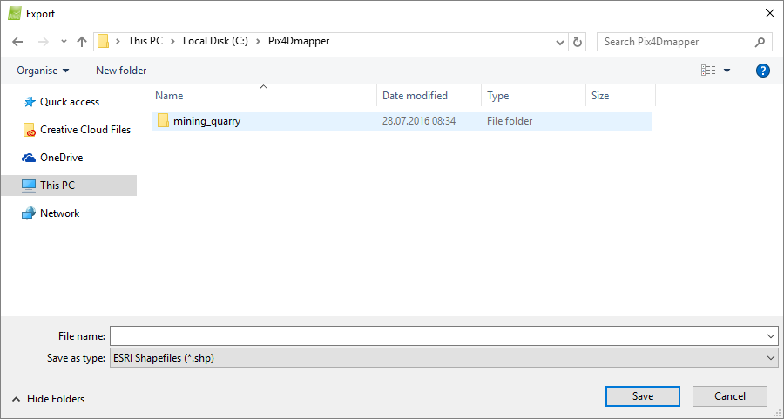Click the New folder button

pos(121,71)
